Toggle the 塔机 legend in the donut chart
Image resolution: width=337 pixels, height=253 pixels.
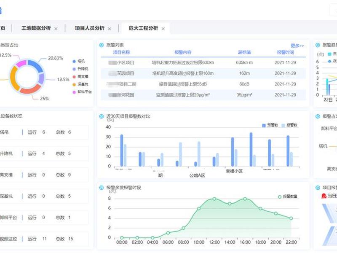(79, 61)
